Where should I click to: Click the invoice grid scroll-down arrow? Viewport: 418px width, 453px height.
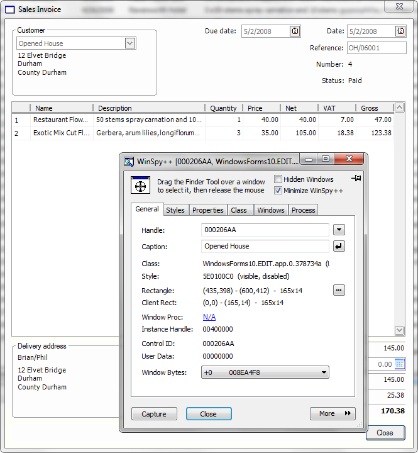click(399, 330)
